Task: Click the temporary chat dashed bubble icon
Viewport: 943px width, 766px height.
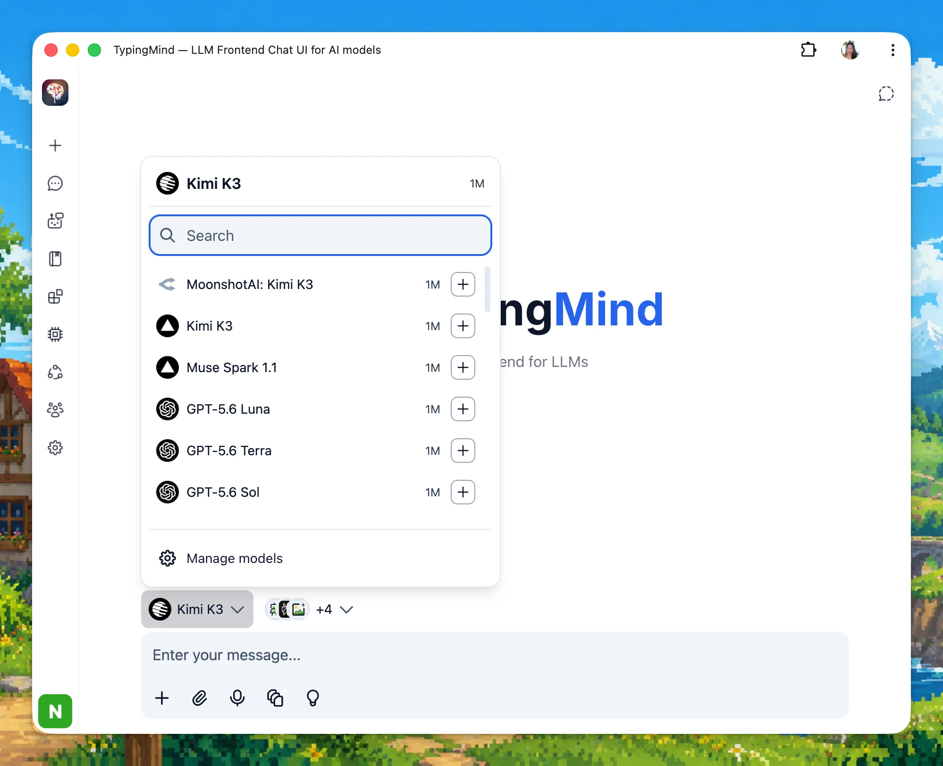Action: tap(886, 94)
